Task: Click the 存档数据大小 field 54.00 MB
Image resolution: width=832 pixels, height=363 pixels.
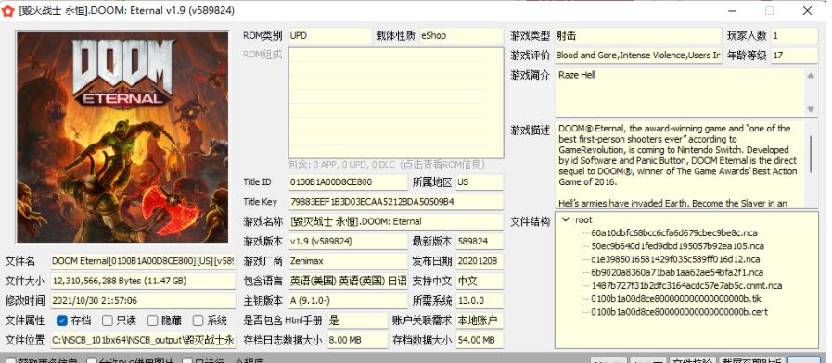Action: click(x=480, y=340)
